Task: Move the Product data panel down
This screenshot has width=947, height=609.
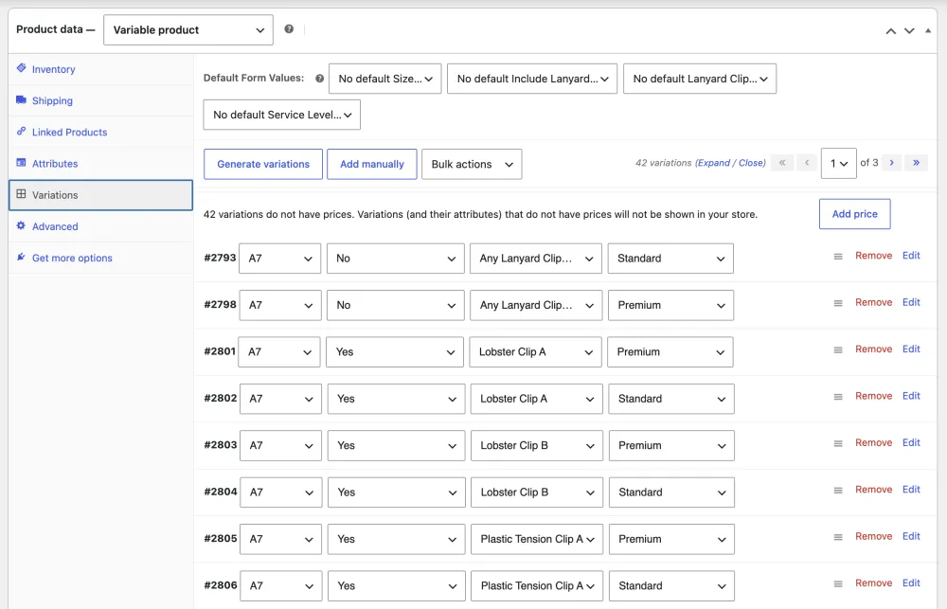Action: coord(909,31)
